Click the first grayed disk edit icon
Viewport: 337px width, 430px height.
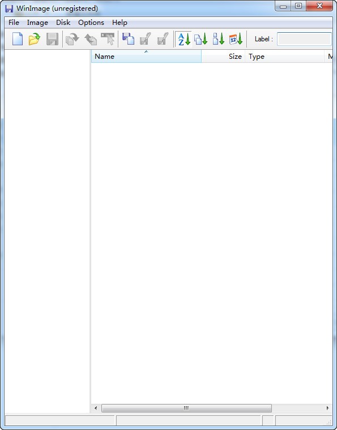[145, 38]
